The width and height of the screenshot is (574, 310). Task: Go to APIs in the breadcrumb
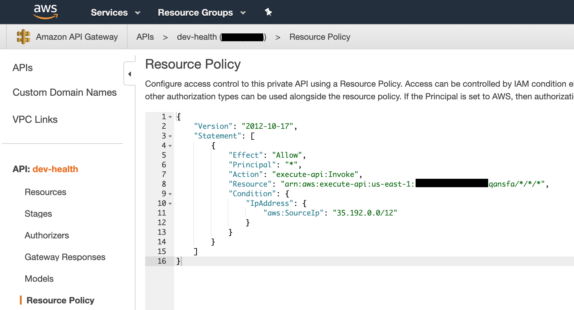145,37
